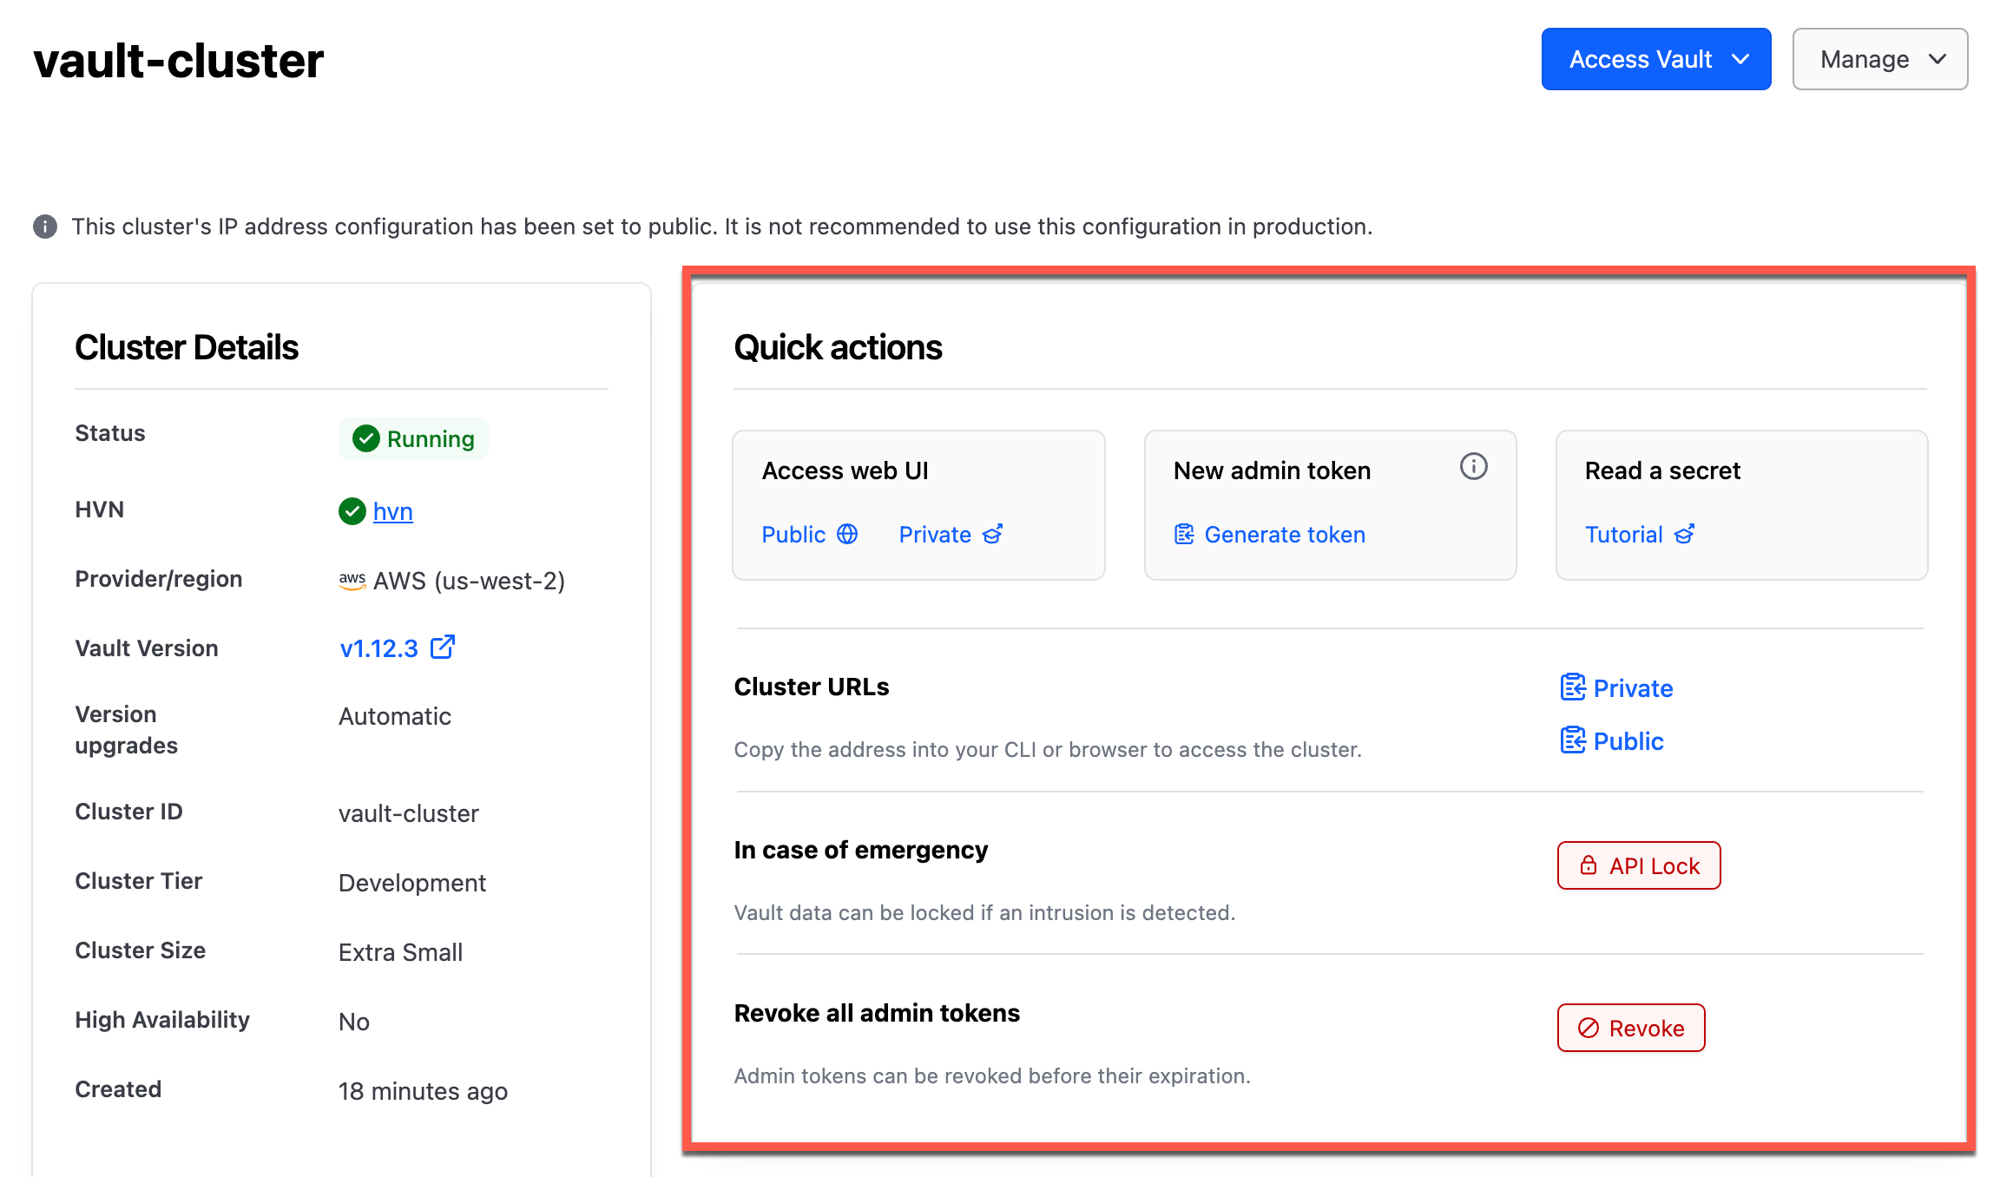Click the green check icon next to hvn
The height and width of the screenshot is (1177, 2000).
pyautogui.click(x=352, y=511)
